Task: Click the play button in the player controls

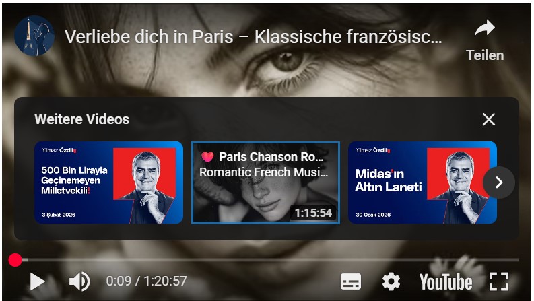Action: tap(37, 281)
